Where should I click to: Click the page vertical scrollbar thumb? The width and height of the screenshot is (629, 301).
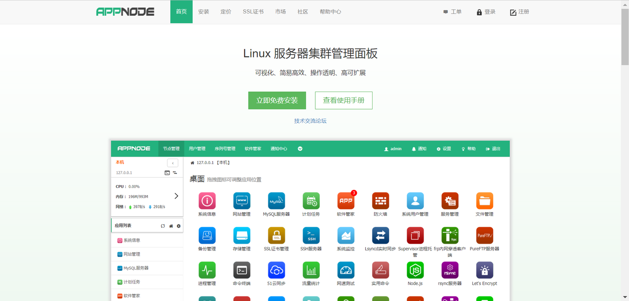click(x=625, y=36)
